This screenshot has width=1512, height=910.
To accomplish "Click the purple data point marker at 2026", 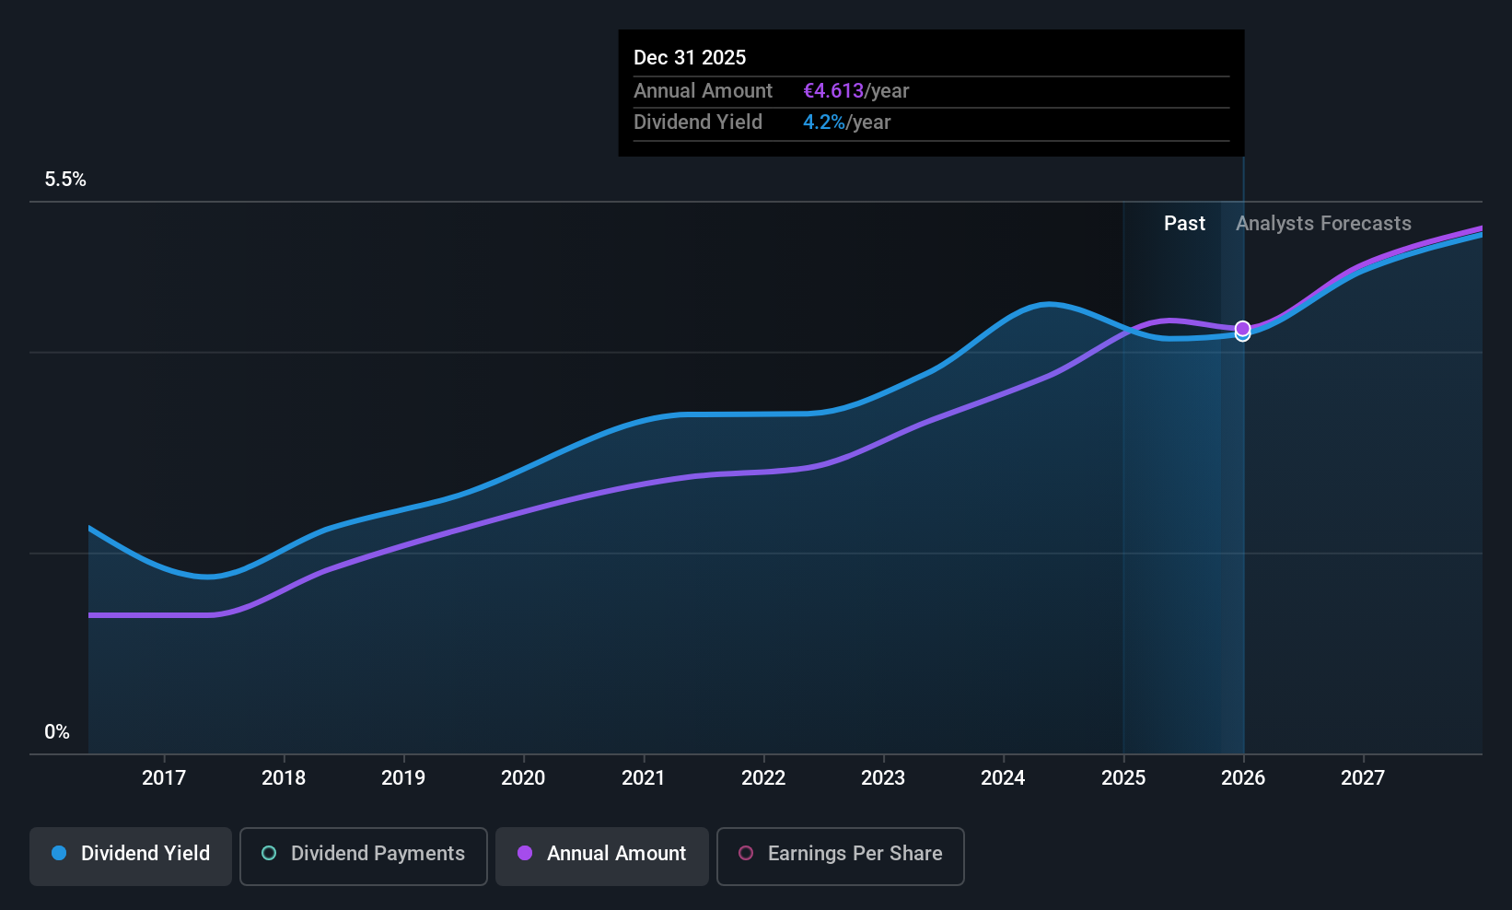I will tap(1242, 328).
